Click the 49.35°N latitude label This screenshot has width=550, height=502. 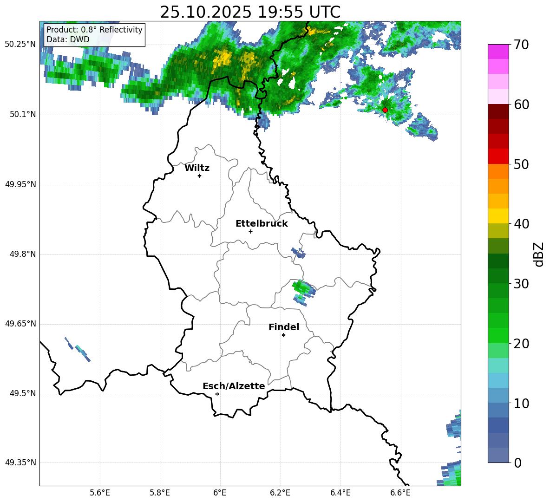(20, 463)
